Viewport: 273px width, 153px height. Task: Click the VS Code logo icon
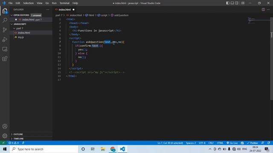(4, 3)
